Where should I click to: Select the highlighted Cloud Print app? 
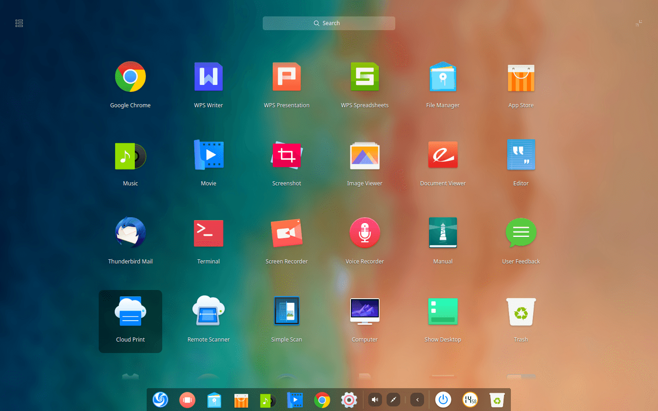coord(130,311)
